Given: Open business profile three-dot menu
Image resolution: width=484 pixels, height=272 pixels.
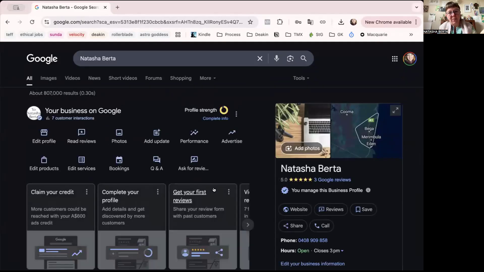Looking at the screenshot, I should click(x=236, y=114).
